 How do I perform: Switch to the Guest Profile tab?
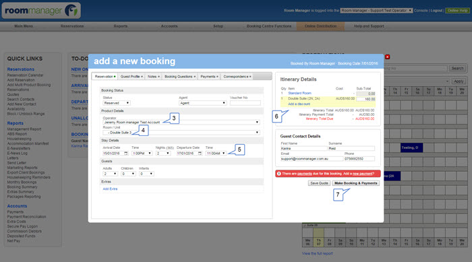(131, 77)
